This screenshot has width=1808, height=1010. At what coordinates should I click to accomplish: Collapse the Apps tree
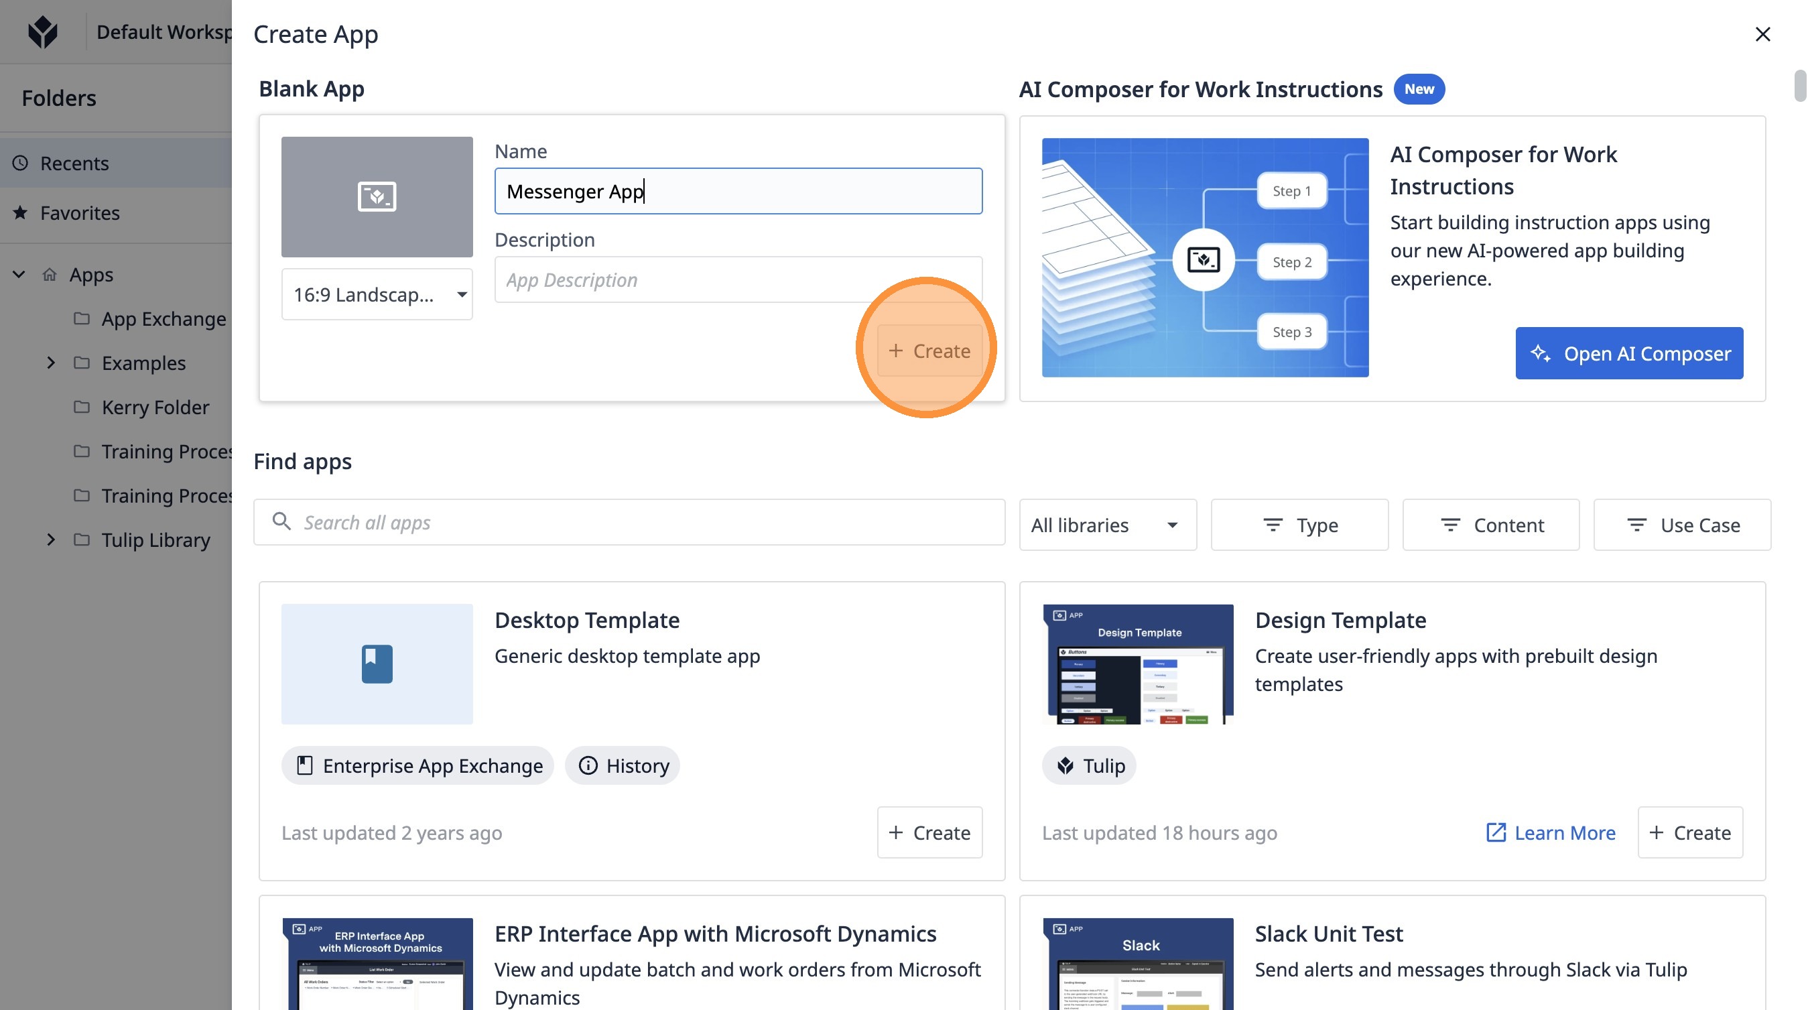pyautogui.click(x=19, y=273)
